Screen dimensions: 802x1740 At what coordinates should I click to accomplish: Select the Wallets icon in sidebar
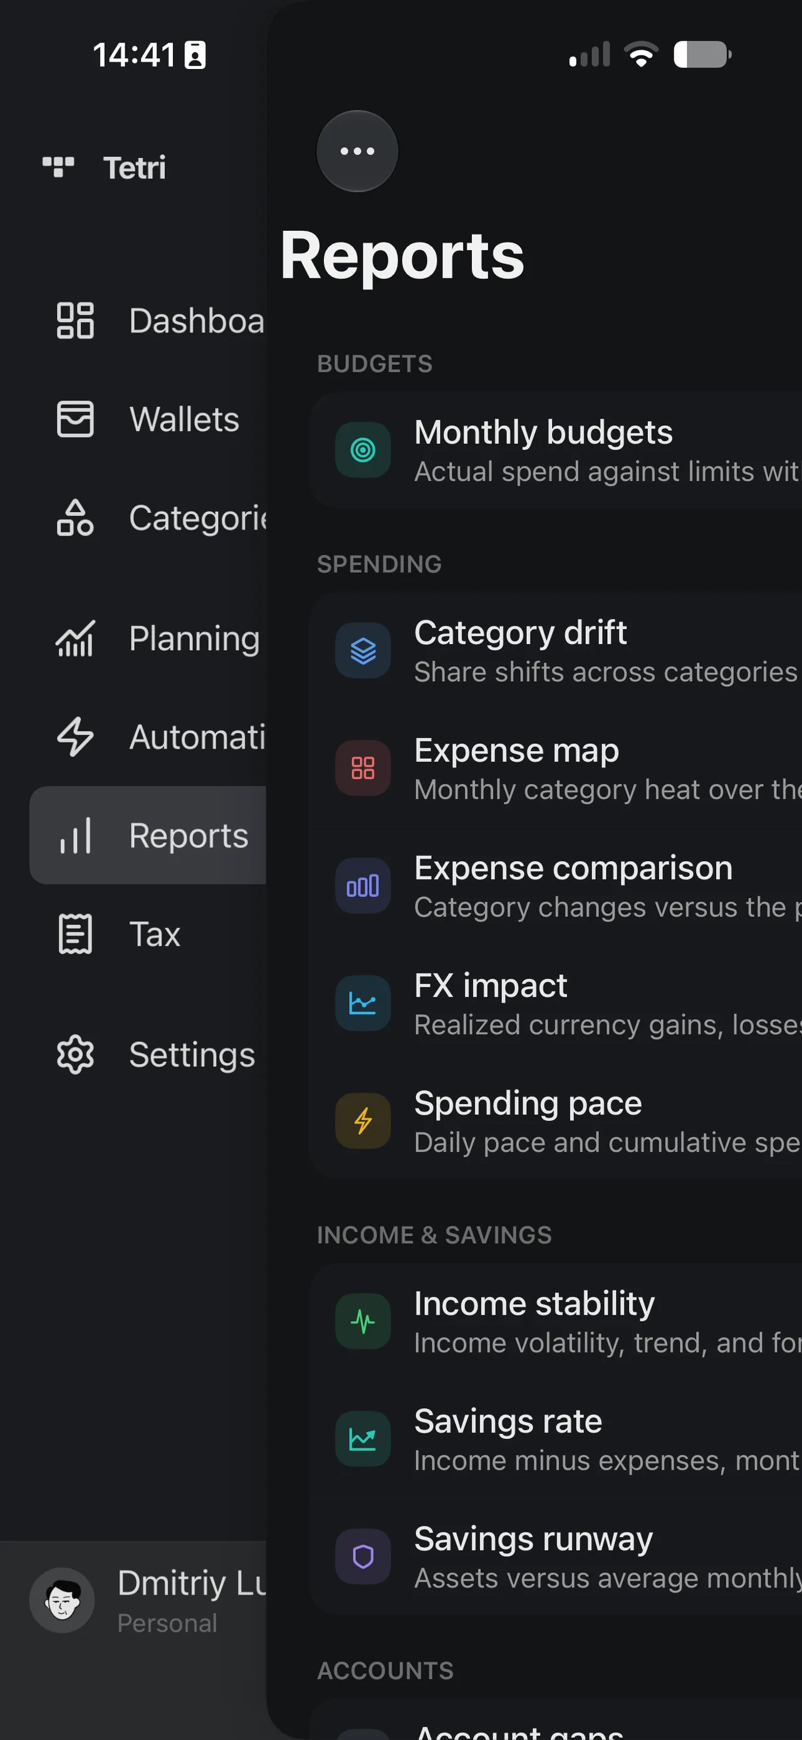coord(75,419)
